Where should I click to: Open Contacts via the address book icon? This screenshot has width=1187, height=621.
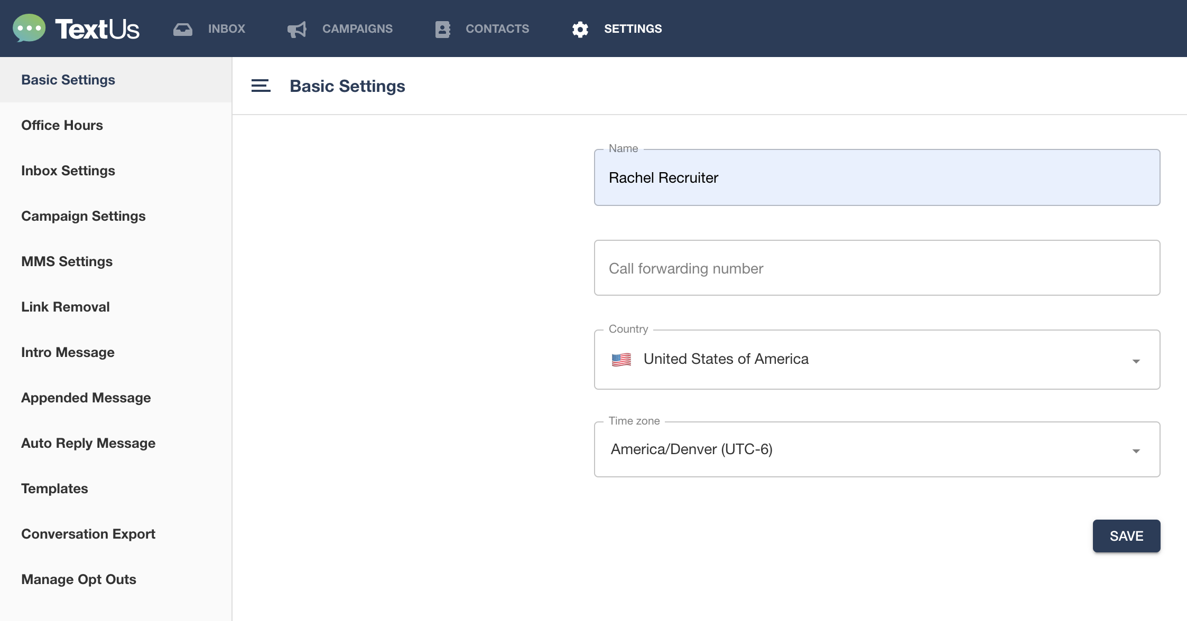pos(442,29)
